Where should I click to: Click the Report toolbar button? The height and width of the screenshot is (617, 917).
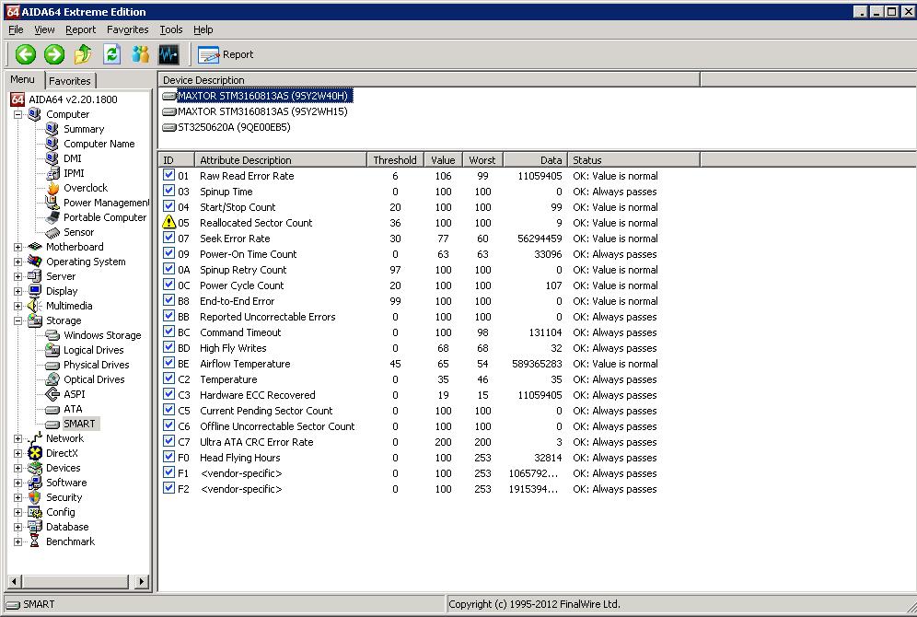point(226,54)
